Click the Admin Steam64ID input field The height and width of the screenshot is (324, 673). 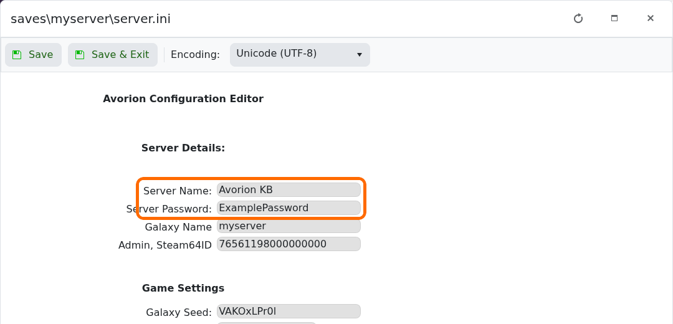pyautogui.click(x=289, y=244)
